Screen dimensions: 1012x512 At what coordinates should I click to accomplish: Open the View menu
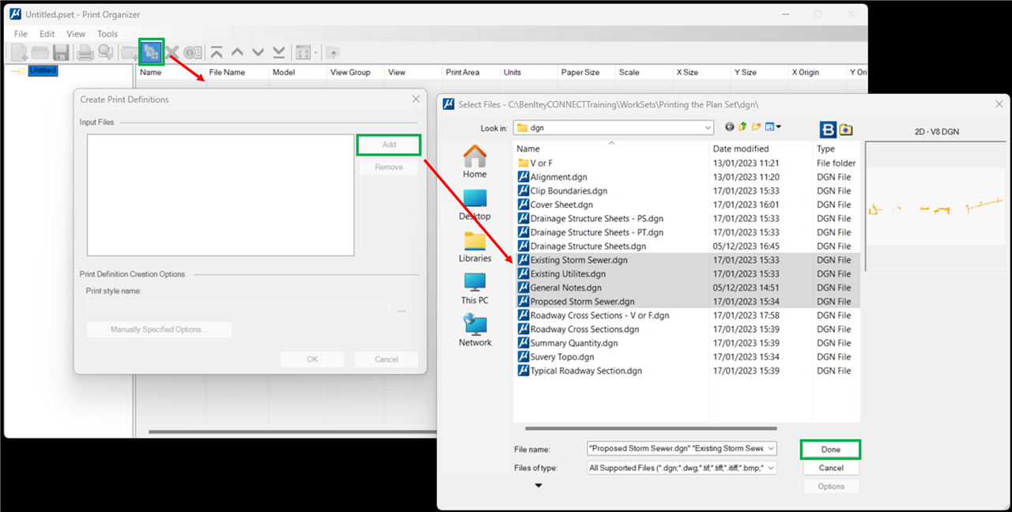pos(76,34)
